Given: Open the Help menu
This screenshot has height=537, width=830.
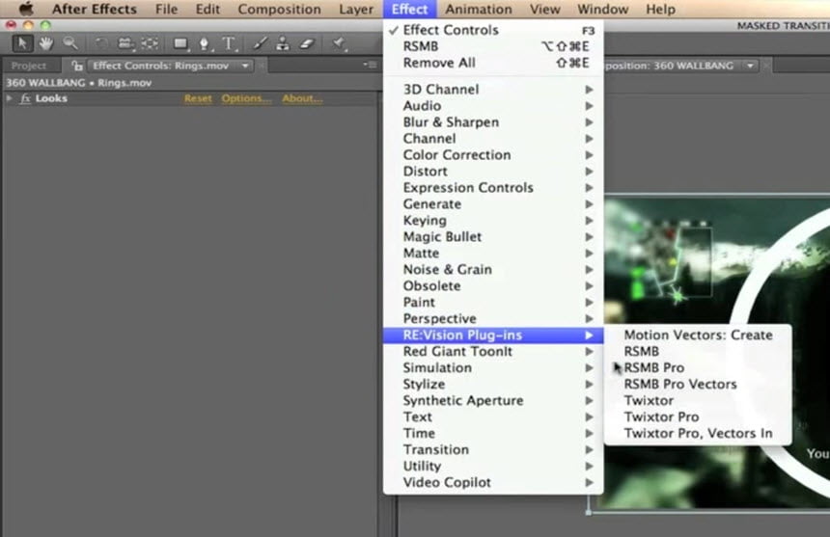Looking at the screenshot, I should (660, 9).
